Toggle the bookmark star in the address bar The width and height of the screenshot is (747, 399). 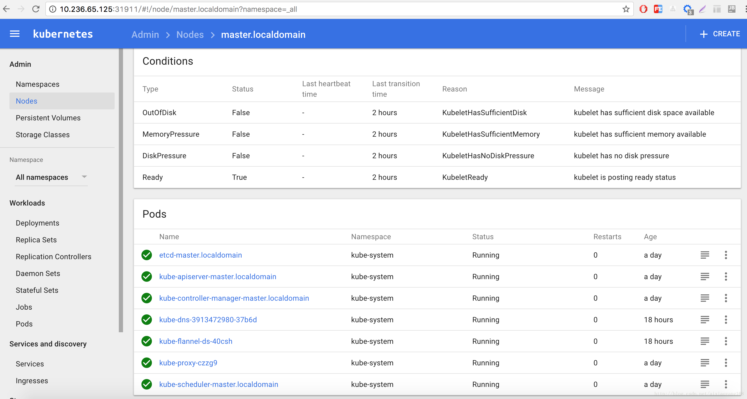tap(626, 9)
